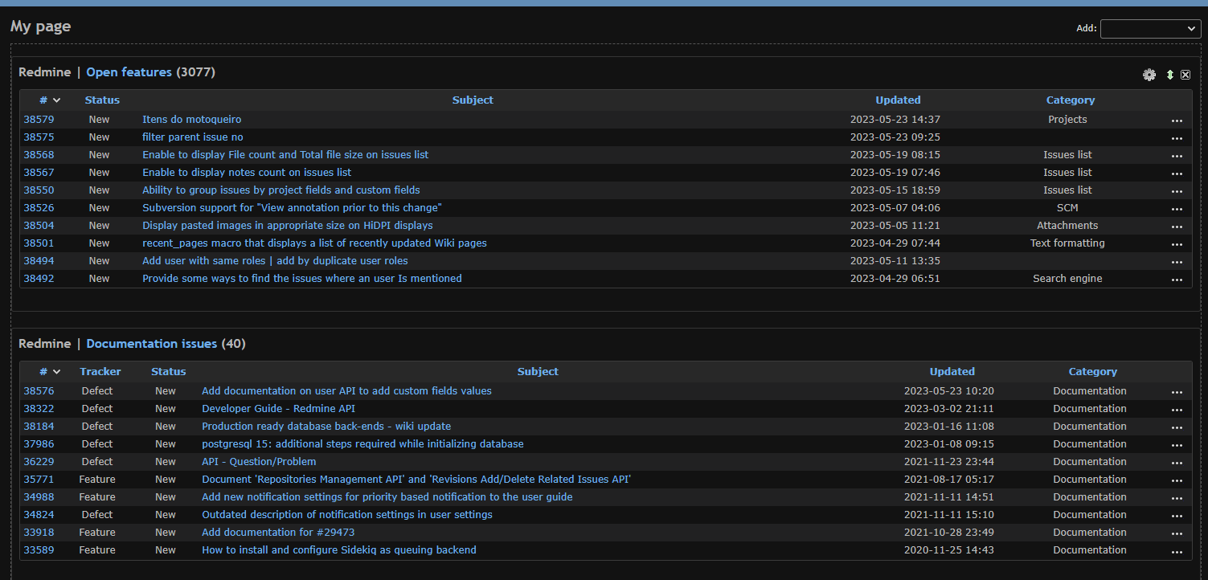Open 'recent_pages macro' issue

(314, 243)
